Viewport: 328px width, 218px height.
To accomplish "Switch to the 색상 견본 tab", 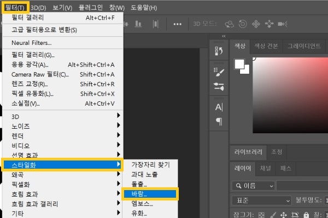I will (x=266, y=46).
